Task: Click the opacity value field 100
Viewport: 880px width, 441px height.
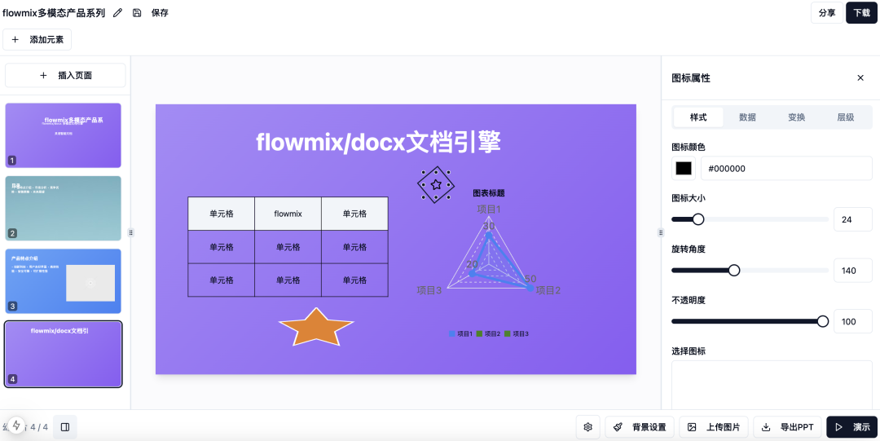Action: [853, 321]
